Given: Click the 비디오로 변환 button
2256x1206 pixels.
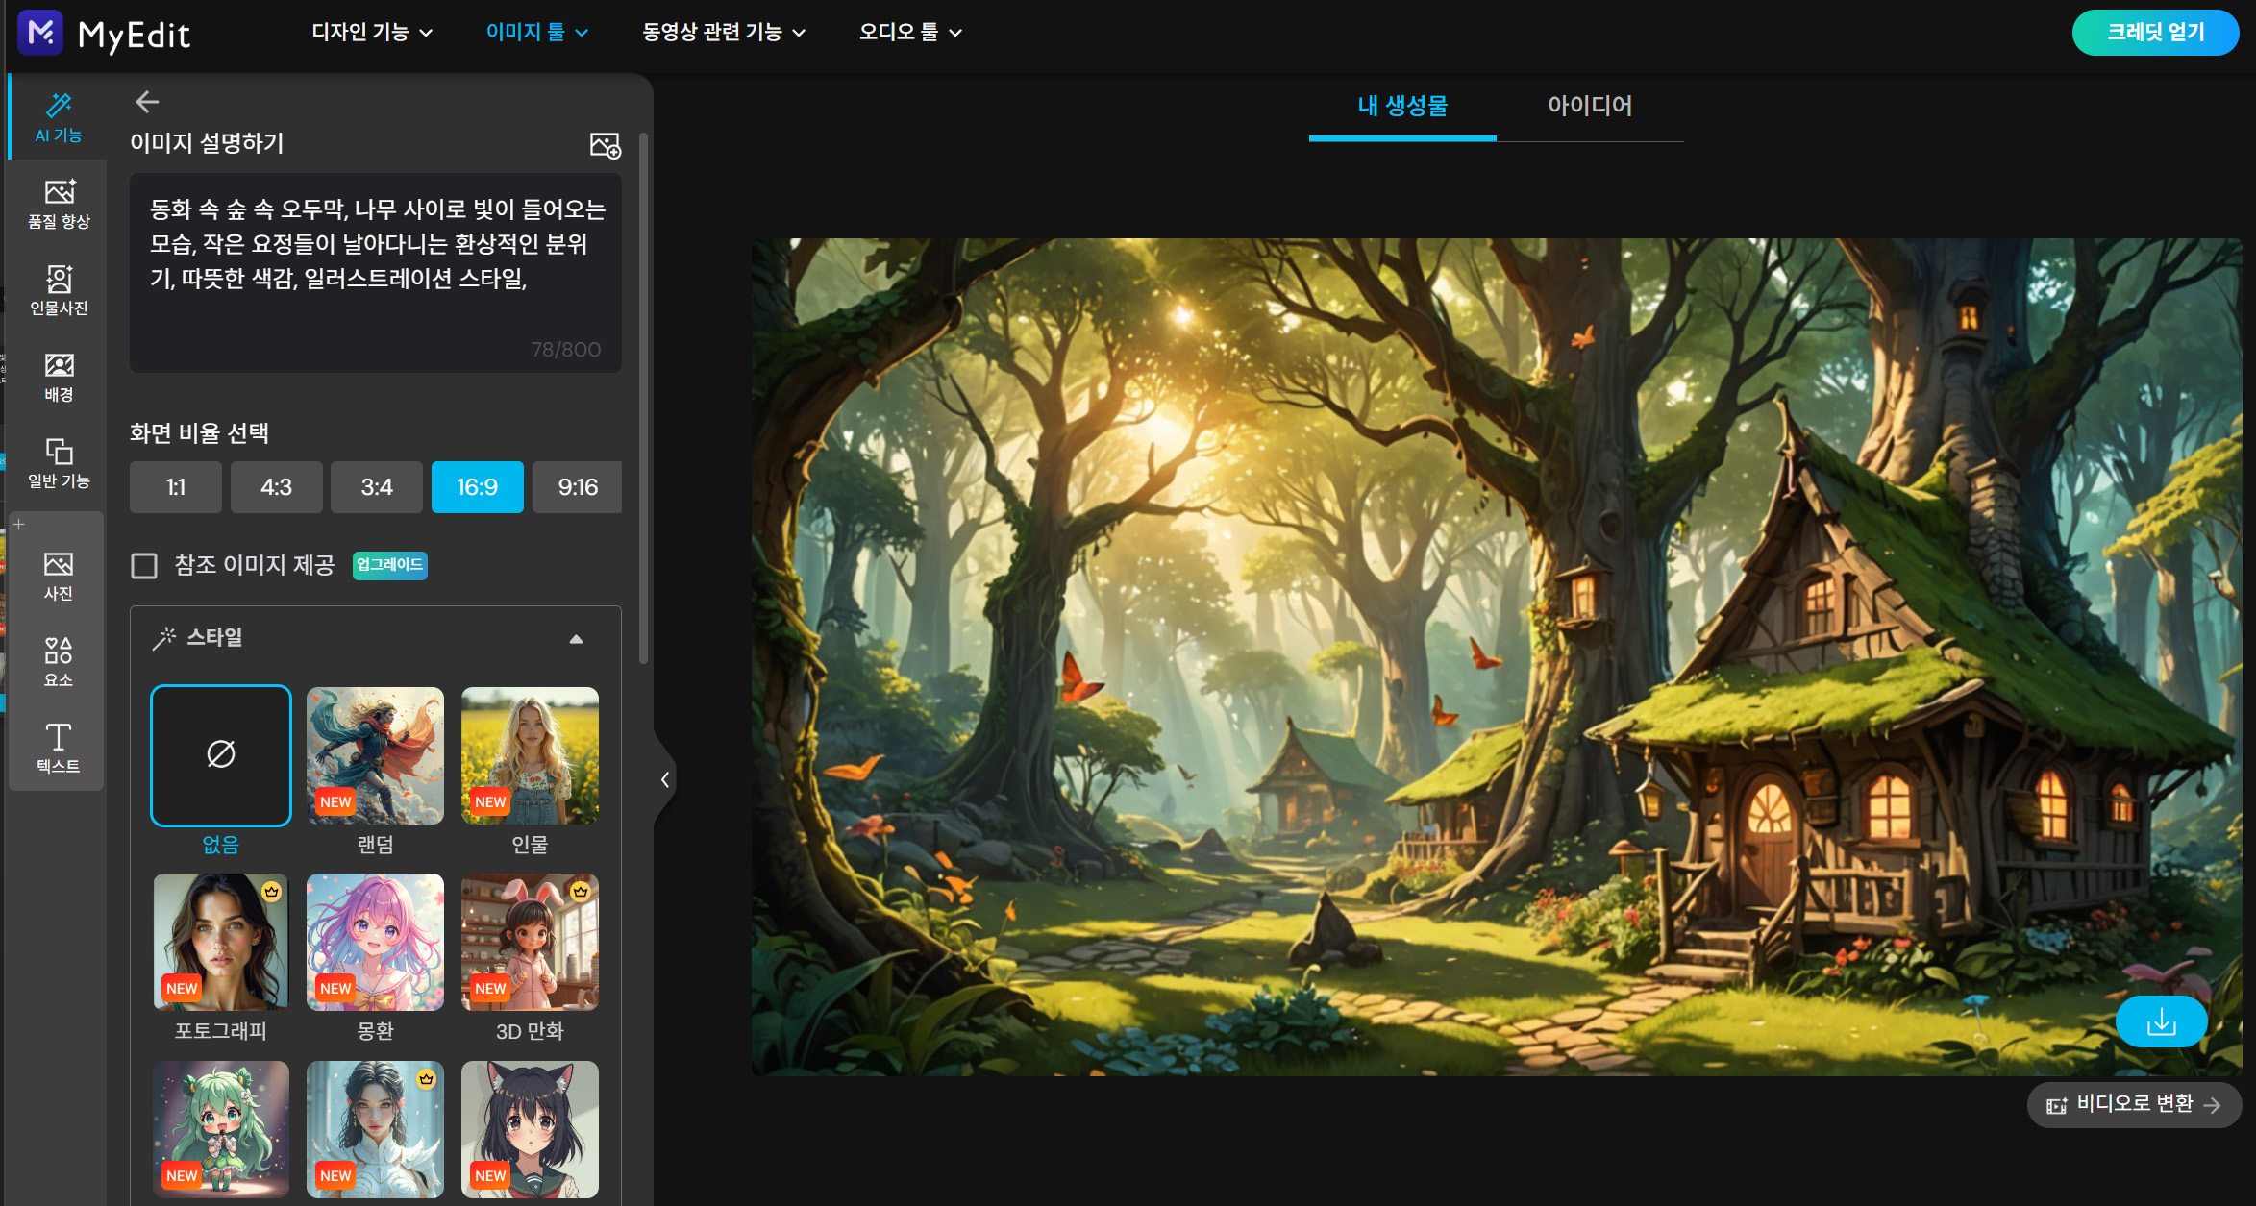Looking at the screenshot, I should click(x=2133, y=1104).
